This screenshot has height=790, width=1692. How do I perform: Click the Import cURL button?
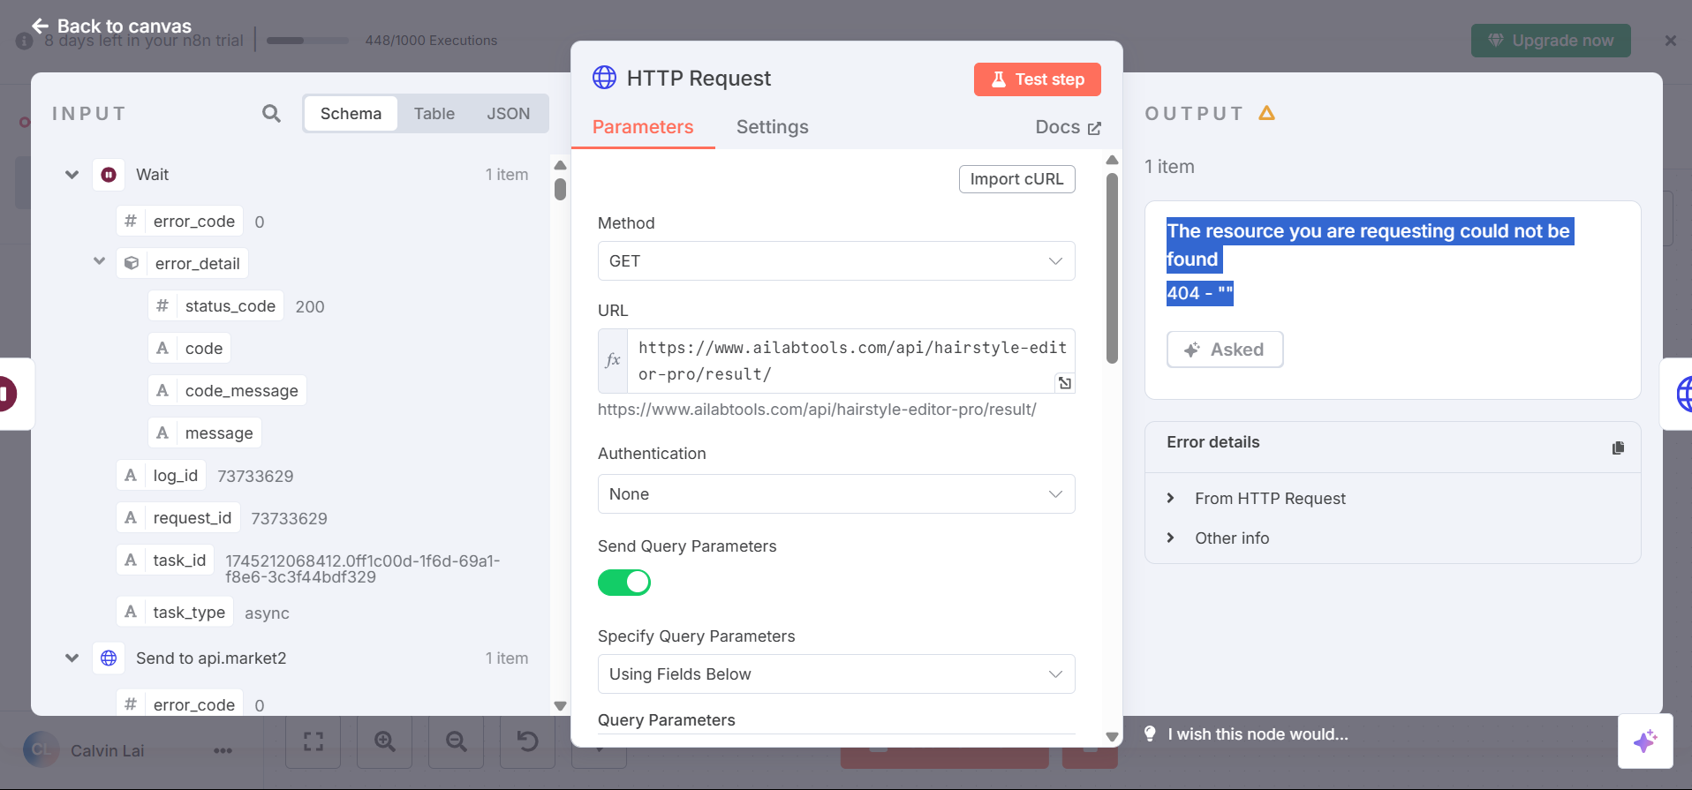click(x=1016, y=179)
